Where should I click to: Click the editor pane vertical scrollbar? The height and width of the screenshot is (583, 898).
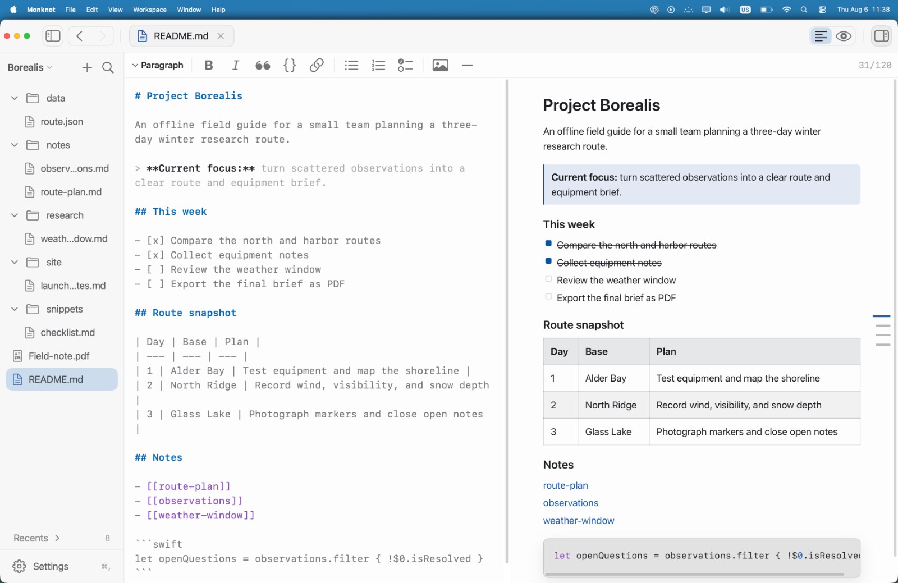(x=507, y=321)
